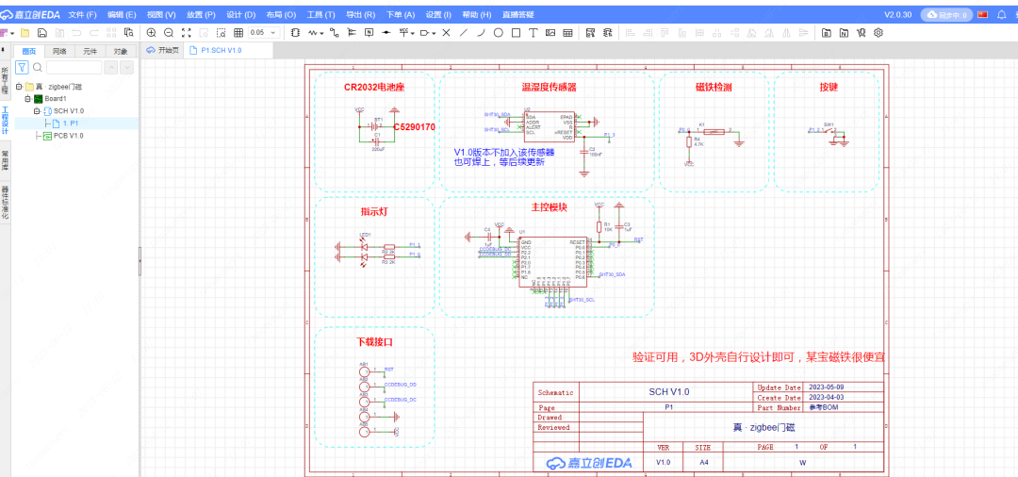This screenshot has height=477, width=1018.
Task: Open the 布局 (O) menu
Action: click(x=281, y=14)
